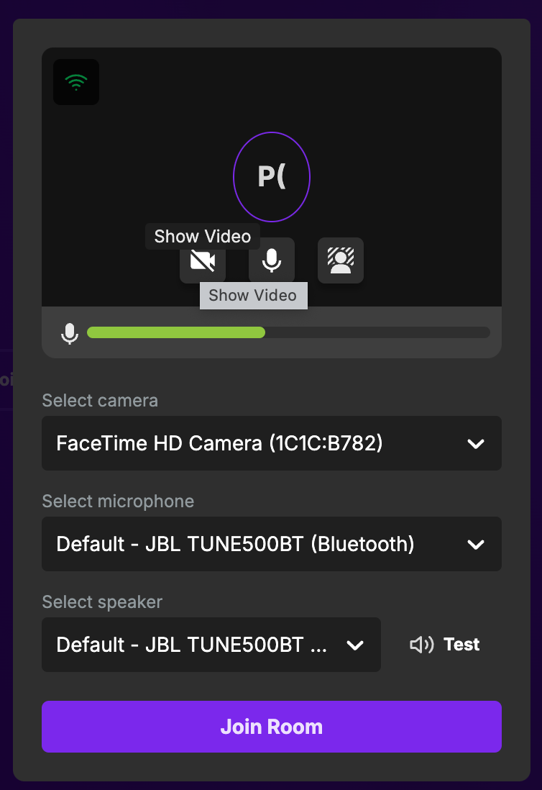Turn on video with the crossed camera button
This screenshot has width=542, height=790.
(x=202, y=261)
